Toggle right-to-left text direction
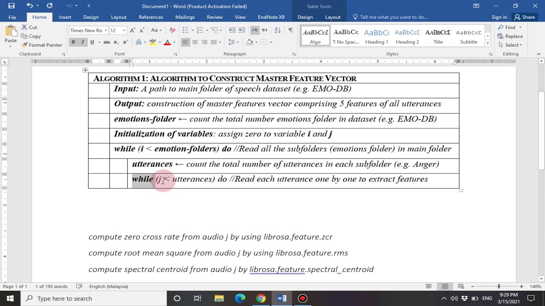The width and height of the screenshot is (545, 306). click(x=264, y=30)
